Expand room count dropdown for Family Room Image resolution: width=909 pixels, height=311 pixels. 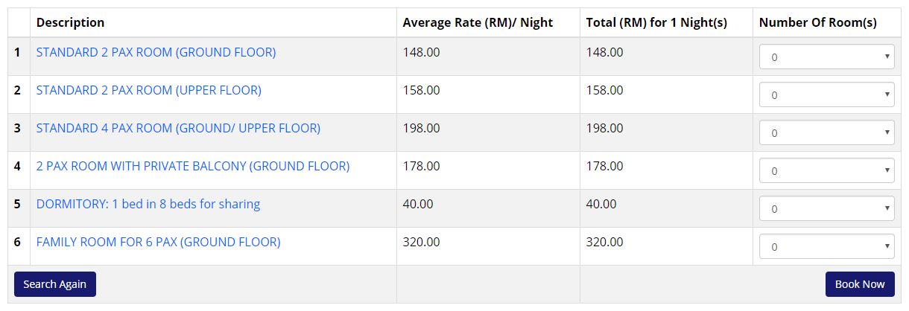[826, 246]
